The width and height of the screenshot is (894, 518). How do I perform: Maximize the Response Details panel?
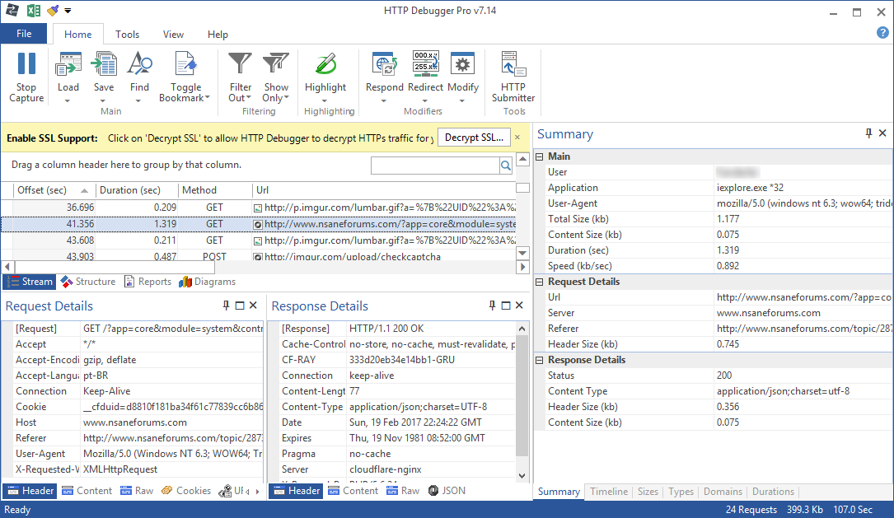(x=506, y=306)
